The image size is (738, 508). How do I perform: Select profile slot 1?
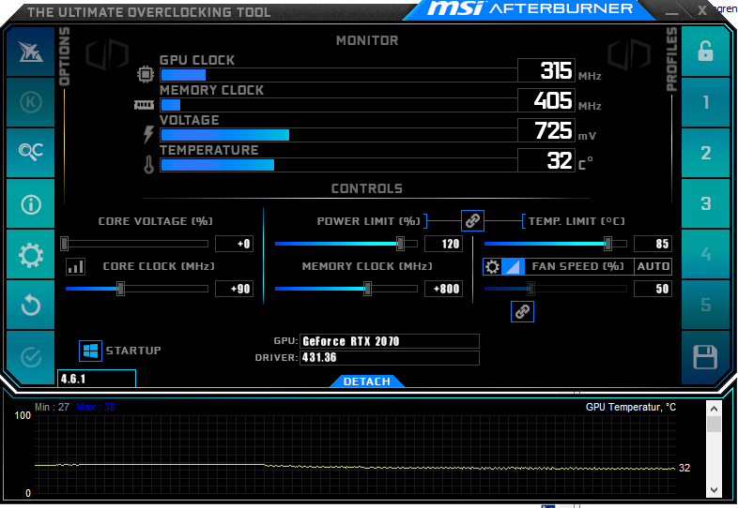705,102
